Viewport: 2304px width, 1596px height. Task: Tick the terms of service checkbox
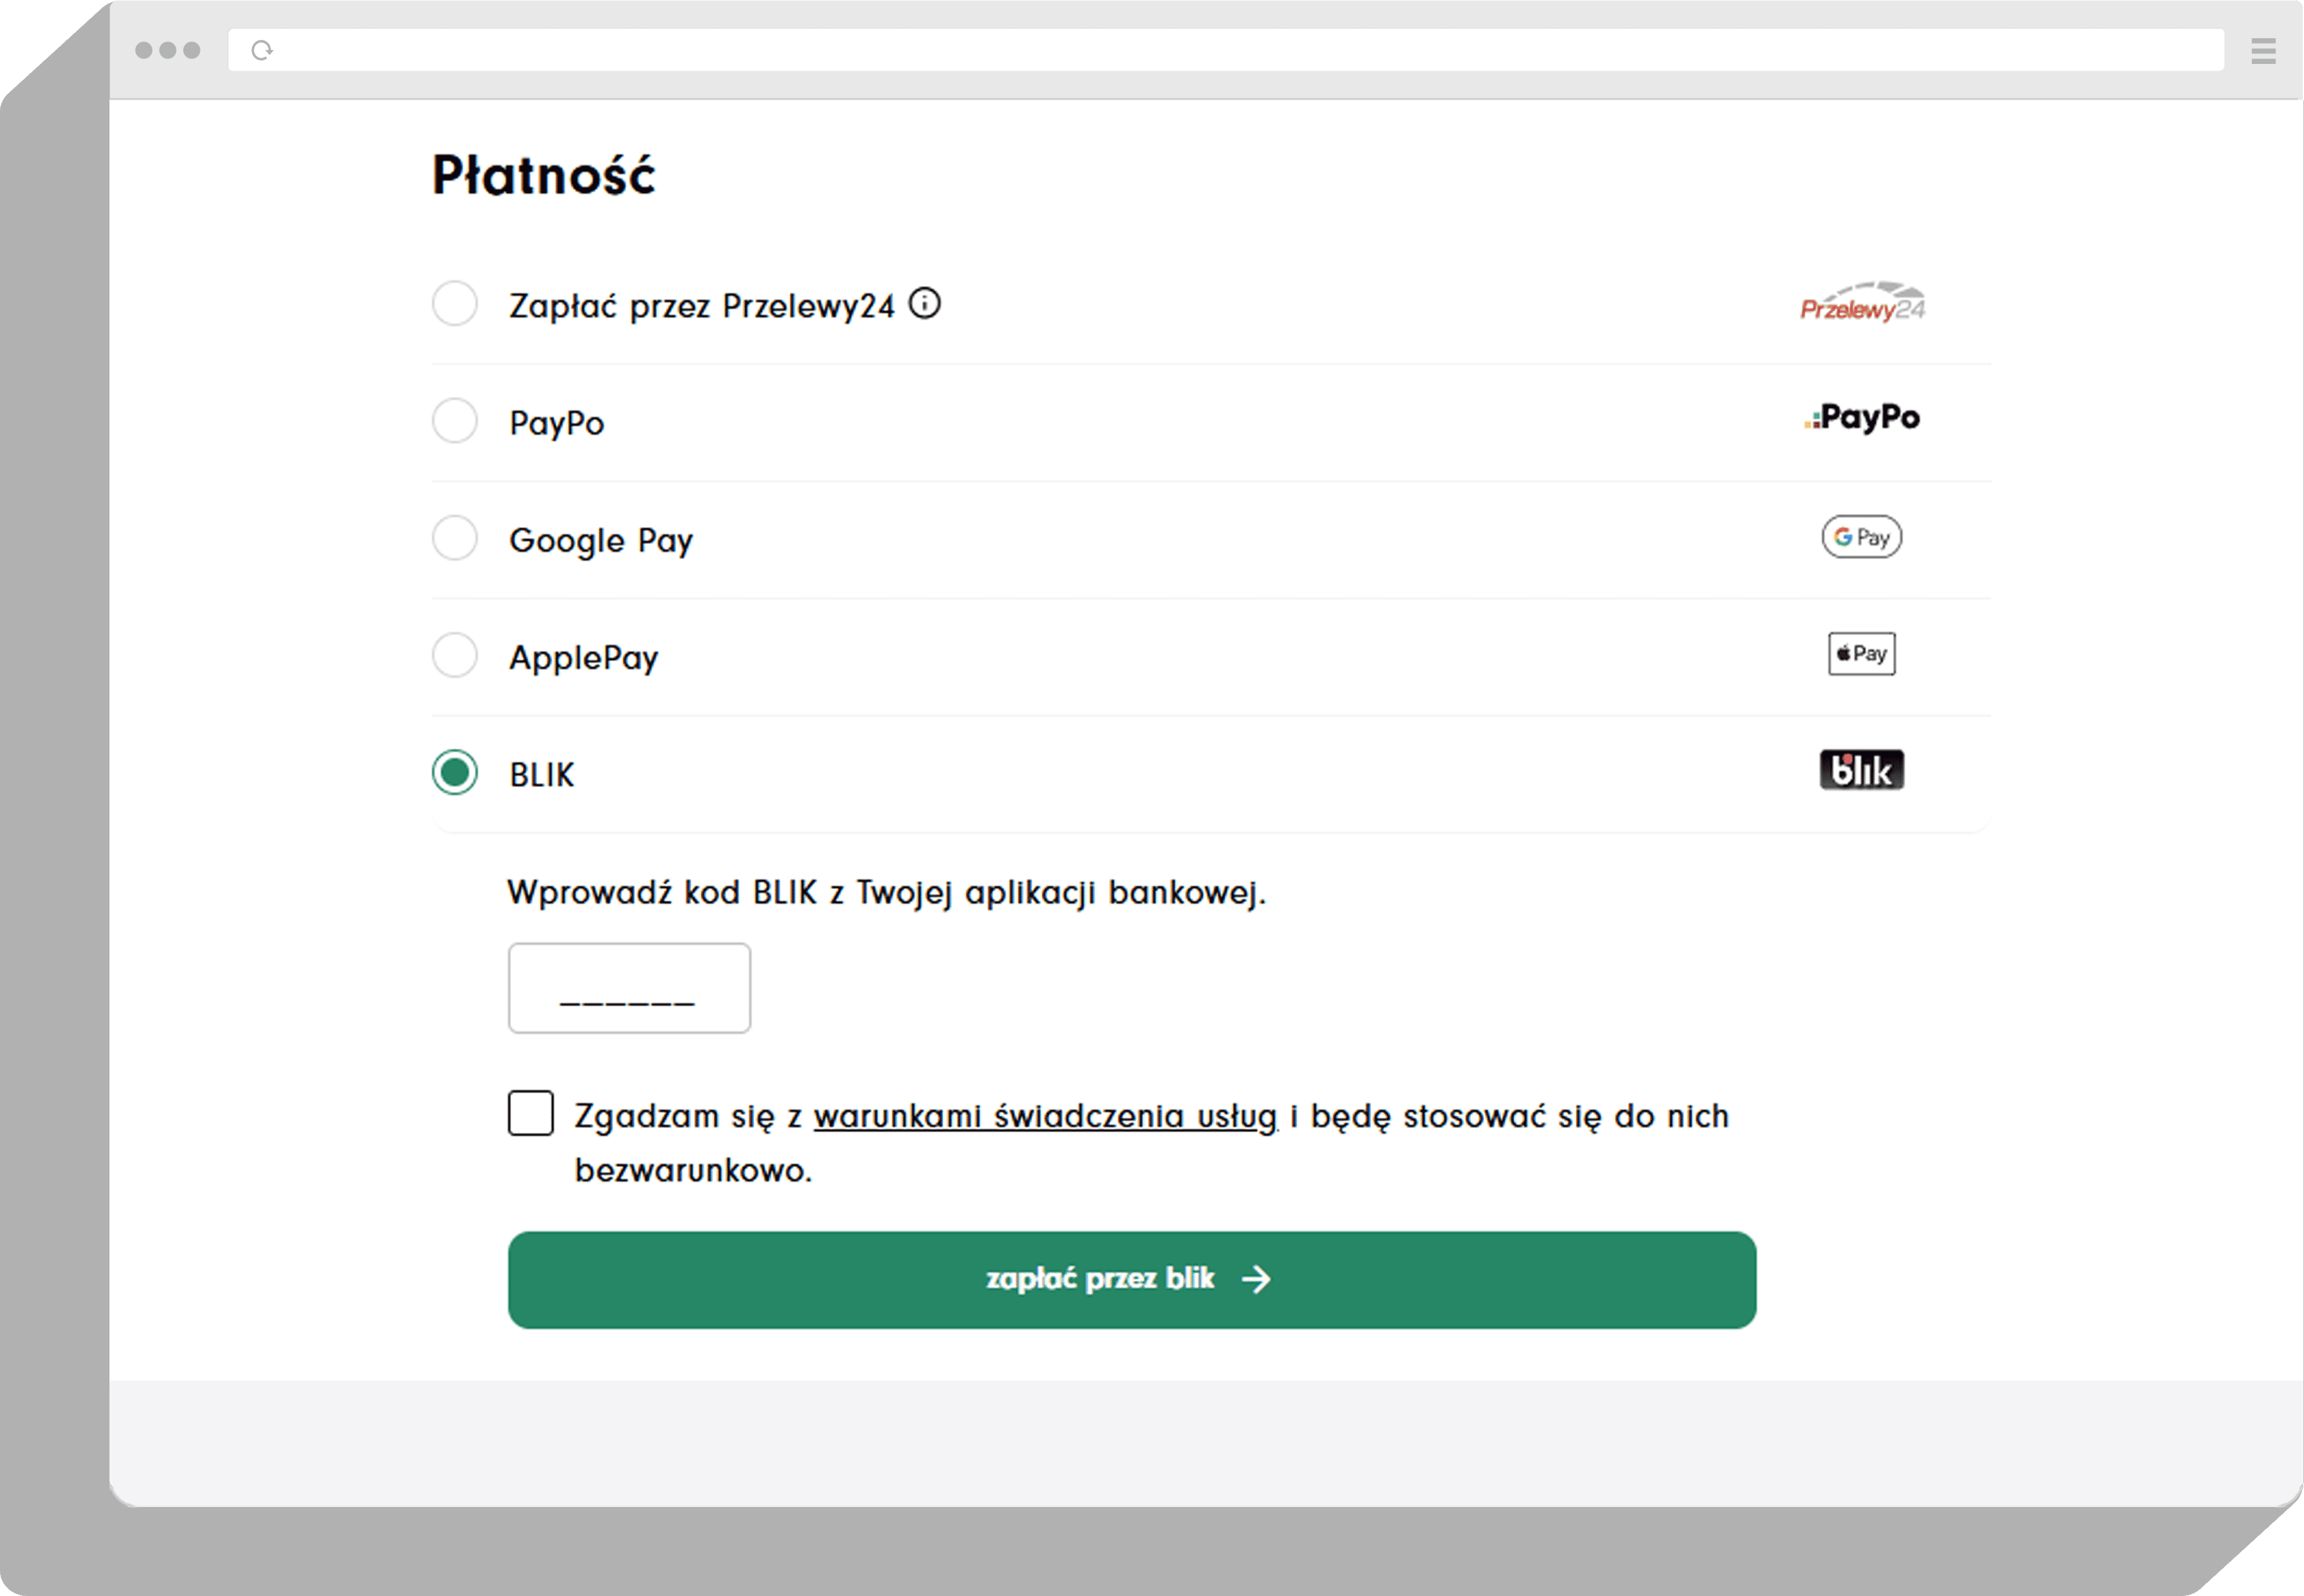(531, 1113)
